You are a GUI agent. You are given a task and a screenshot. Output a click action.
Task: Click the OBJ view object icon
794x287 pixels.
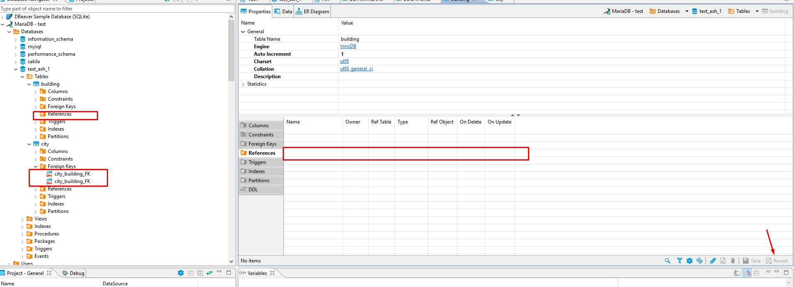pyautogui.click(x=723, y=261)
